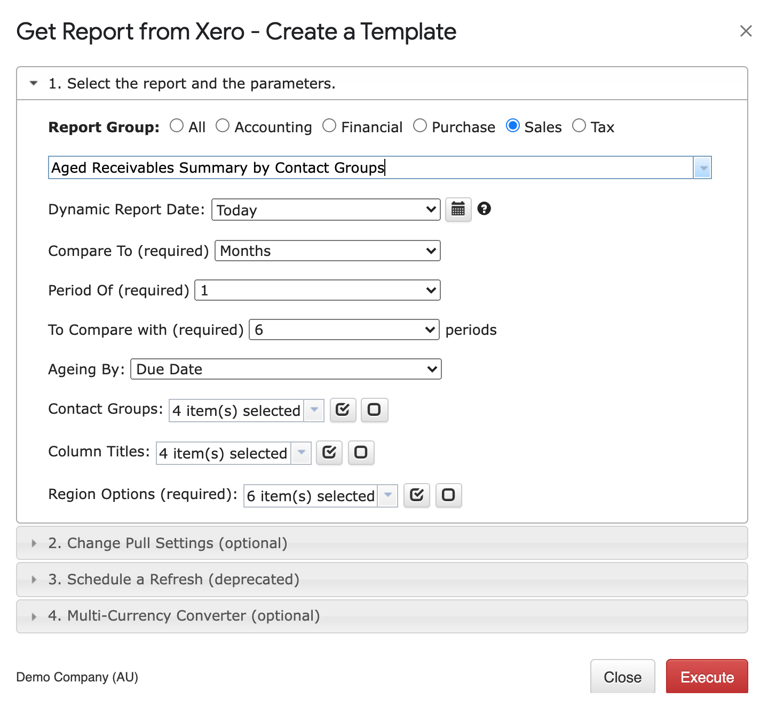Click the Close button
Image resolution: width=776 pixels, height=707 pixels.
pos(623,677)
